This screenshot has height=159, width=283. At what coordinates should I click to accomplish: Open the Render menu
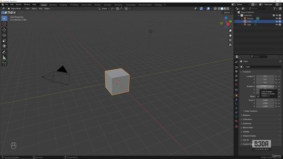19,4
